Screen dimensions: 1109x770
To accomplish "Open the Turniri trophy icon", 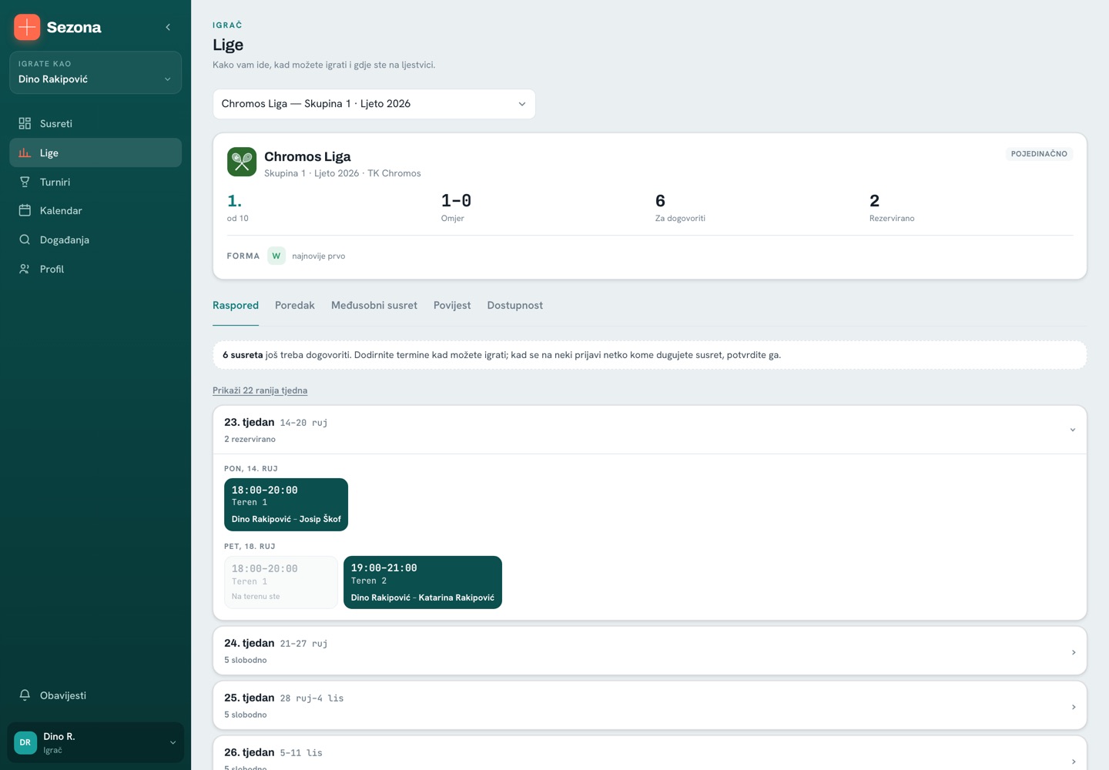I will coord(25,182).
